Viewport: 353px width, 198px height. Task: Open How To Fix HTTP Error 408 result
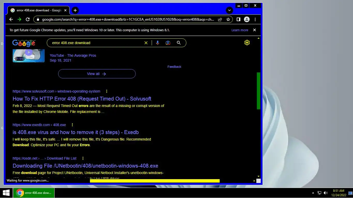(82, 99)
